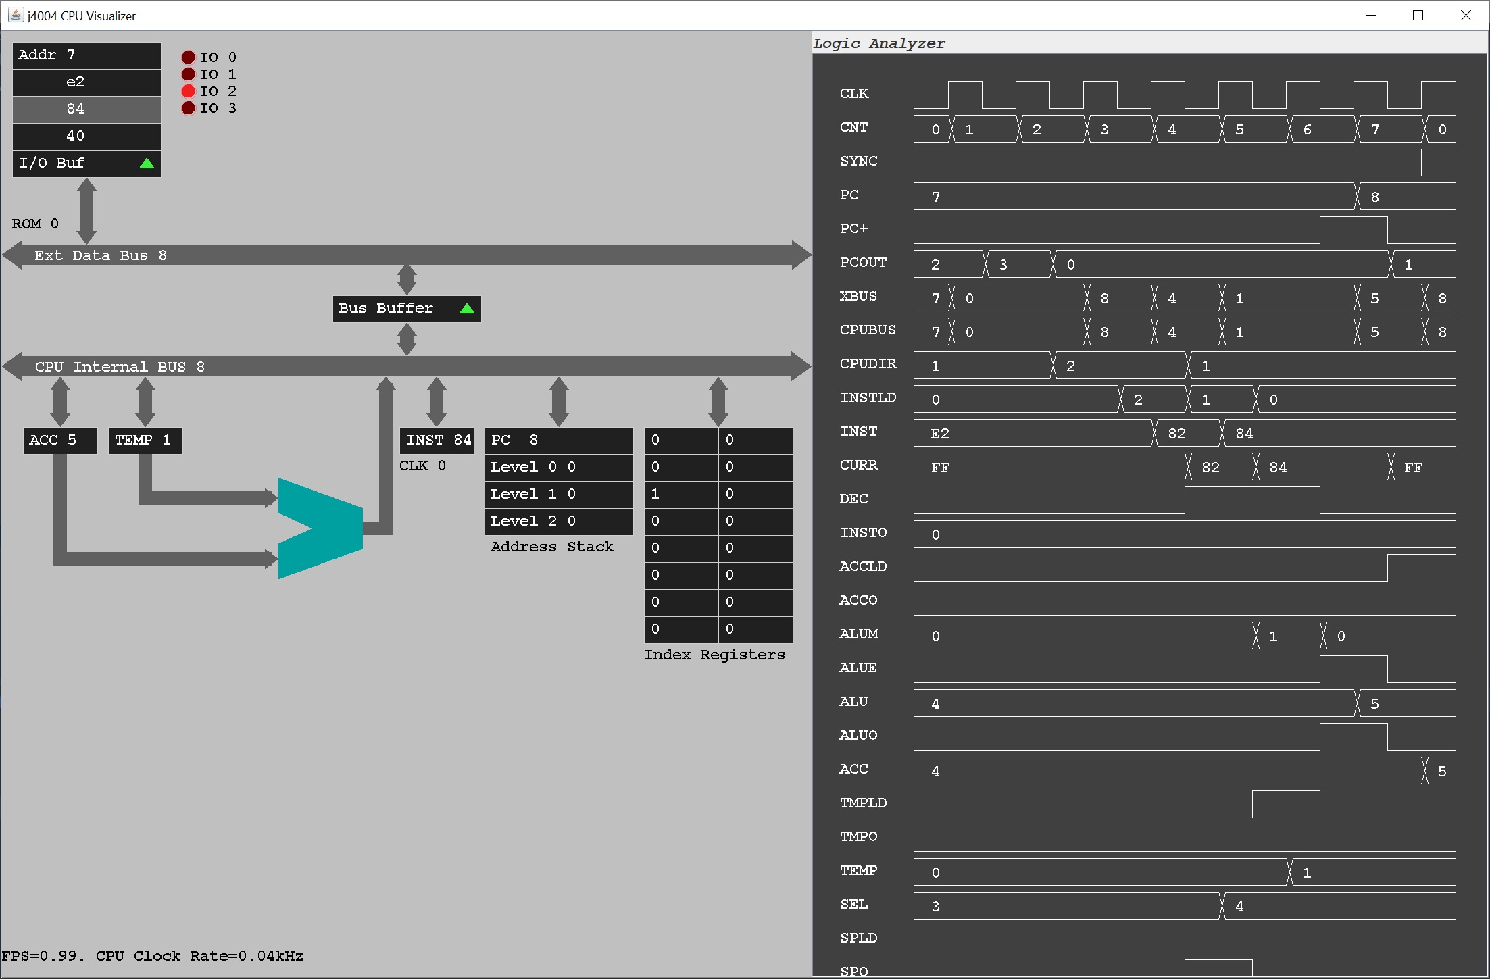Select the highlighted ROM row 84
1490x979 pixels.
coord(86,109)
